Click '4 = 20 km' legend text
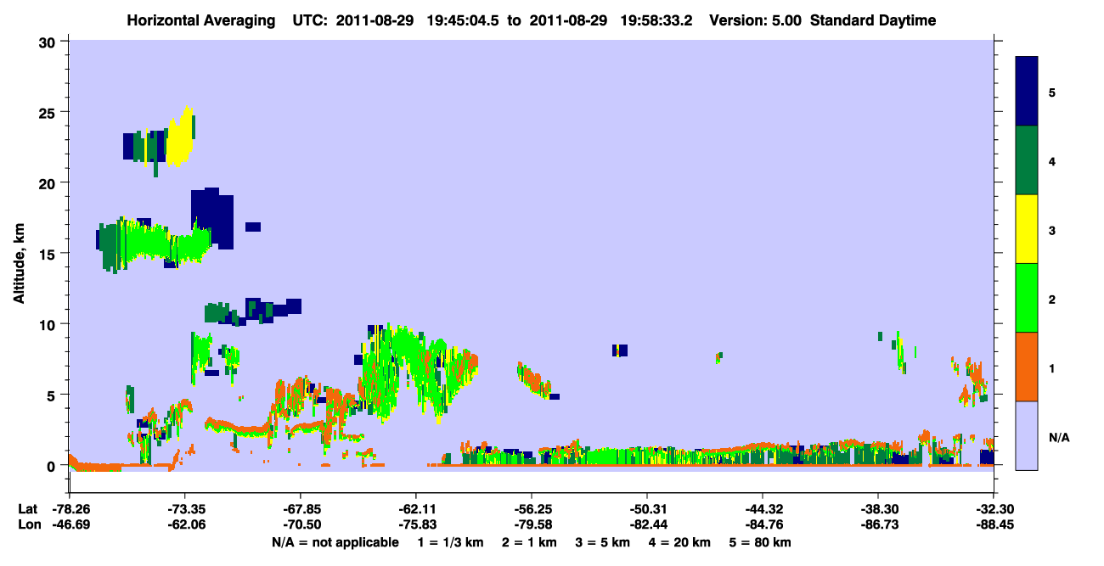Viewport: 1104px width, 566px height. pos(681,542)
